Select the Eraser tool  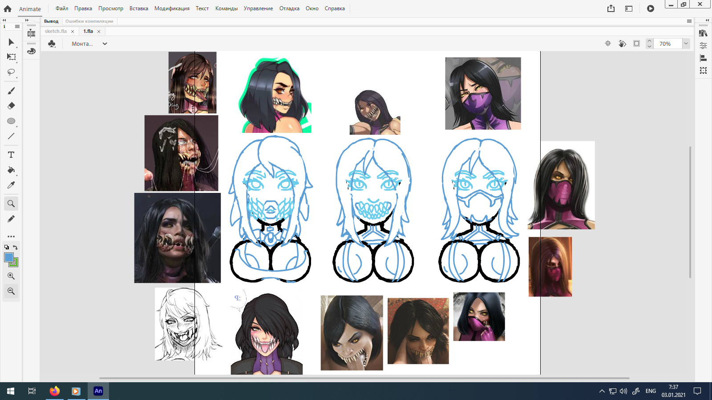pos(11,106)
